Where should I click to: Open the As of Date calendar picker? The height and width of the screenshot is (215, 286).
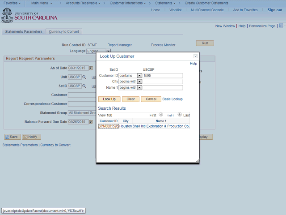pyautogui.click(x=91, y=68)
